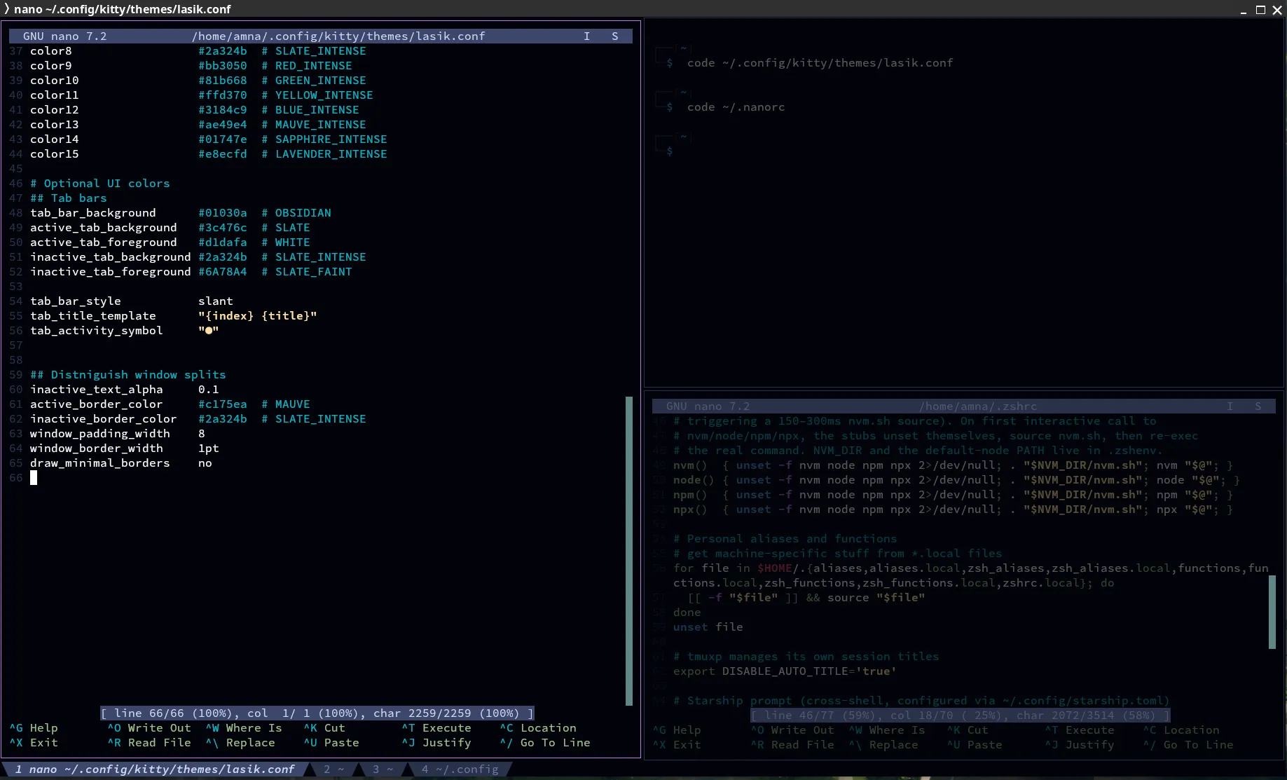The height and width of the screenshot is (780, 1287).
Task: Click the '# Optional UI colors' comment
Action: point(100,183)
